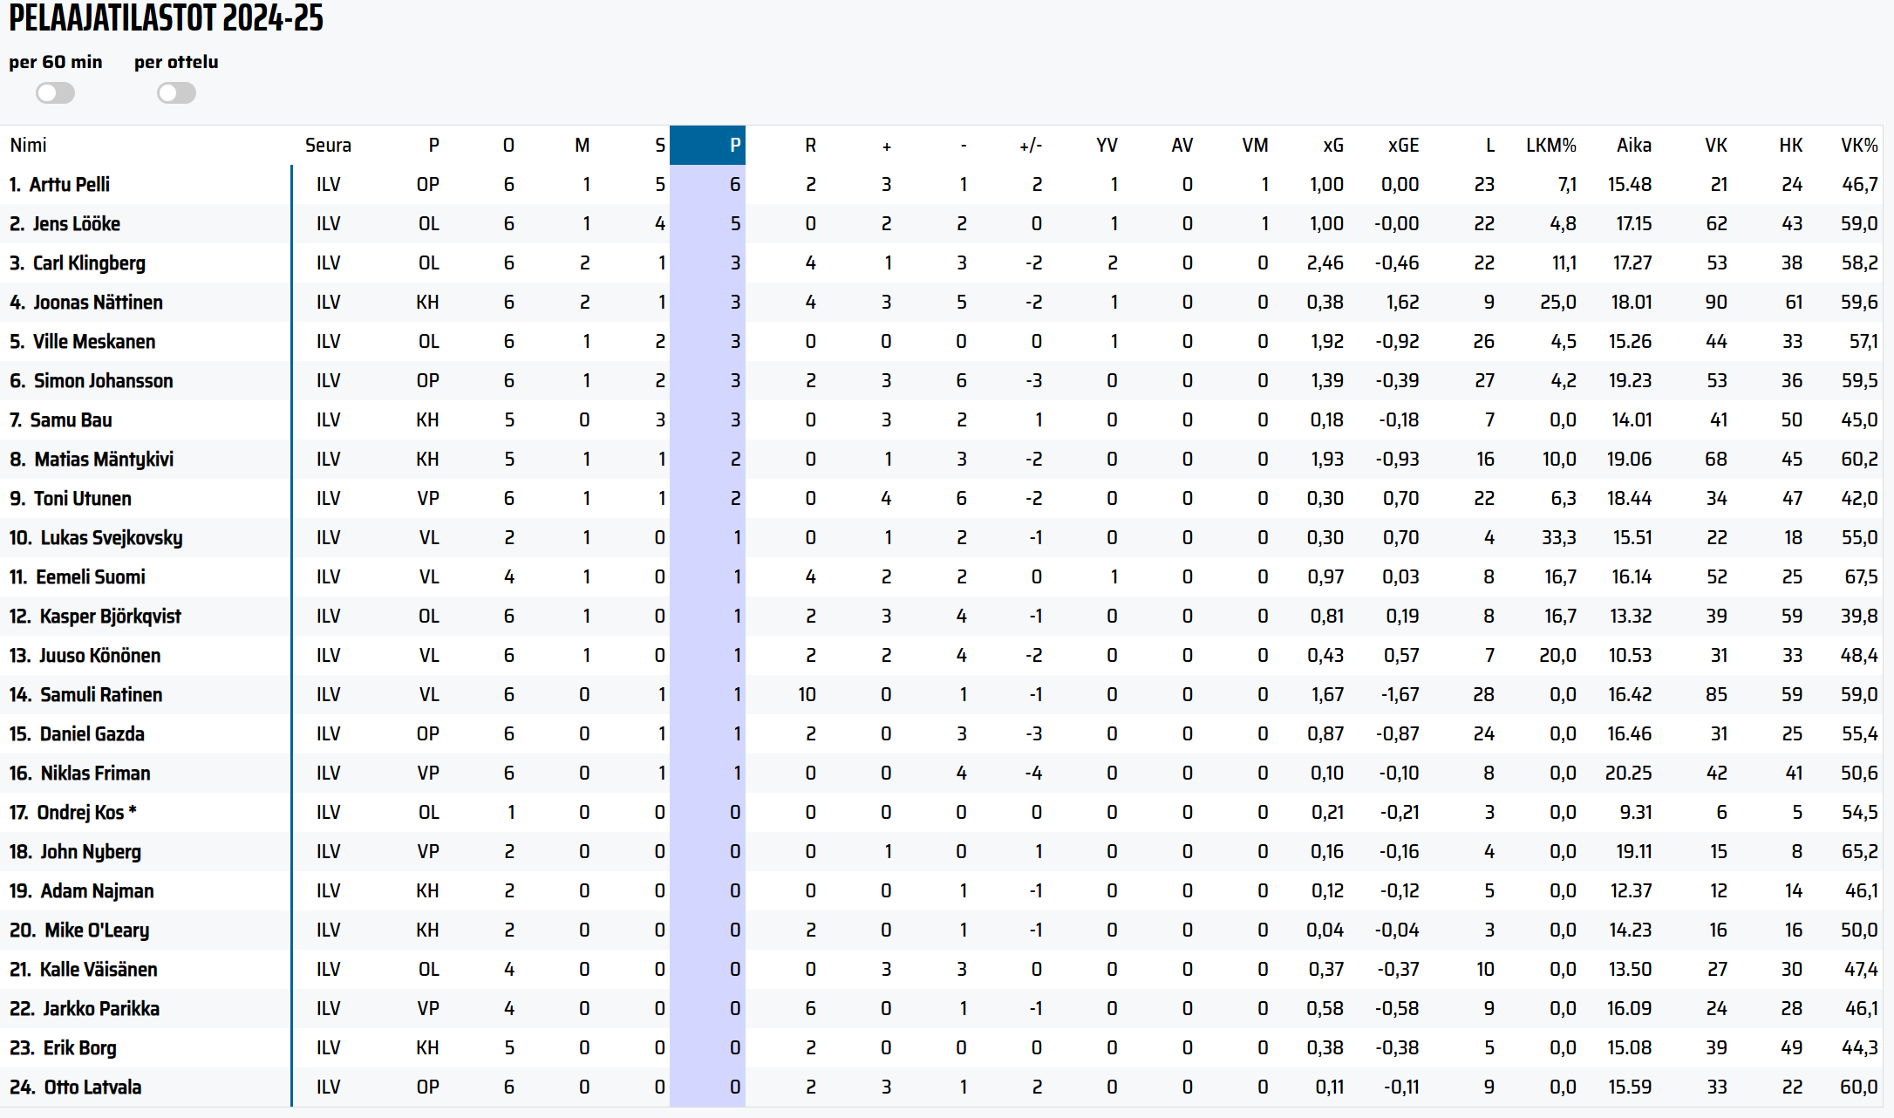Sort table by Nimi column header
1894x1118 pixels.
[x=28, y=146]
